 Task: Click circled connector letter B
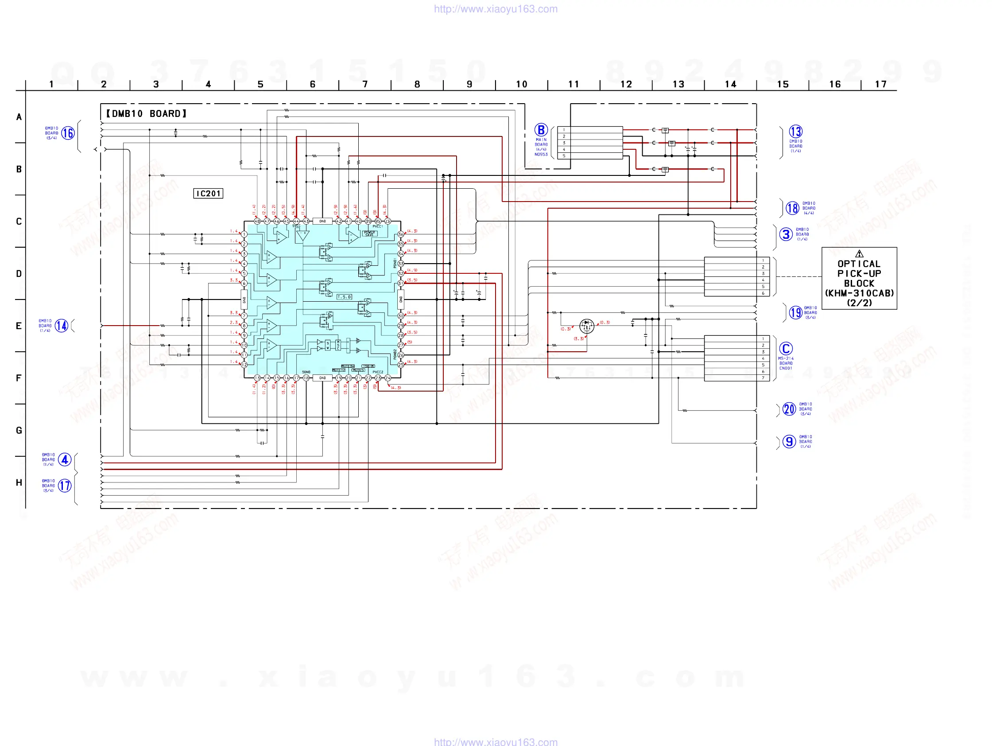click(541, 130)
